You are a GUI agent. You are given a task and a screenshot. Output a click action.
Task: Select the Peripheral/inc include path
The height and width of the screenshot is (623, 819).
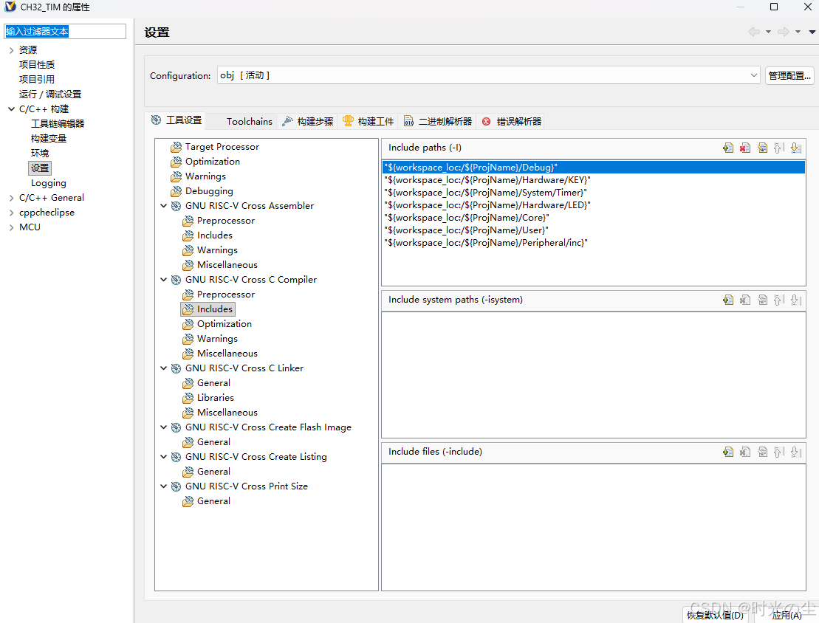pyautogui.click(x=593, y=243)
